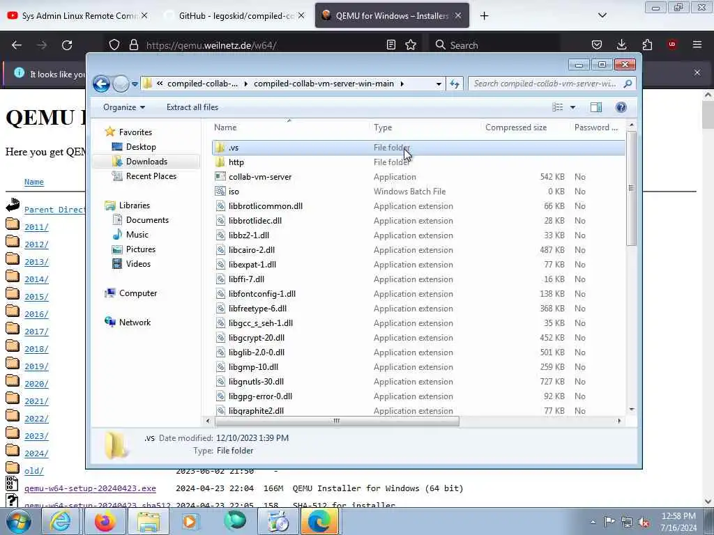Click the compiled-collab-vm-server-win-main breadcrumb

324,84
